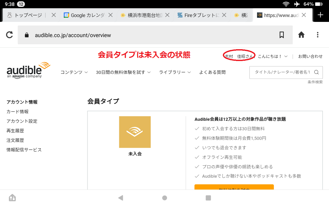The image size is (329, 206).
Task: Open 情報配信サービス in sidebar
Action: click(24, 150)
